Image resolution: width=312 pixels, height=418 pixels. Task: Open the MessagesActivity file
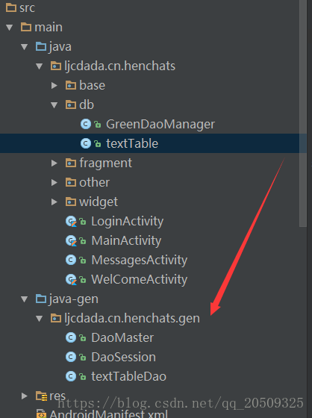[x=139, y=261]
